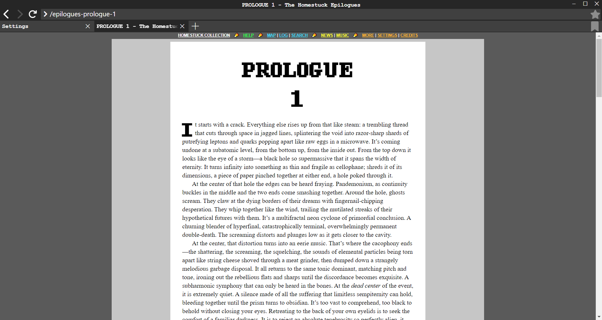Open the HELP link
602x320 pixels.
point(248,35)
